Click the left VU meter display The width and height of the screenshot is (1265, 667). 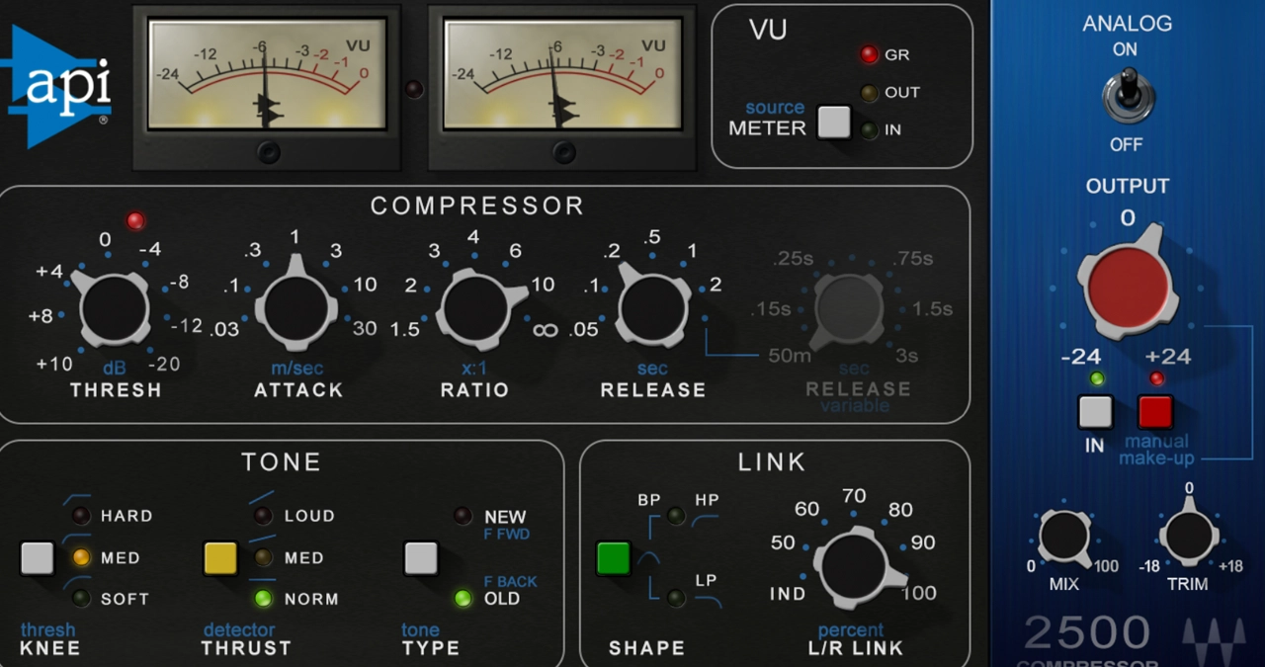(265, 74)
